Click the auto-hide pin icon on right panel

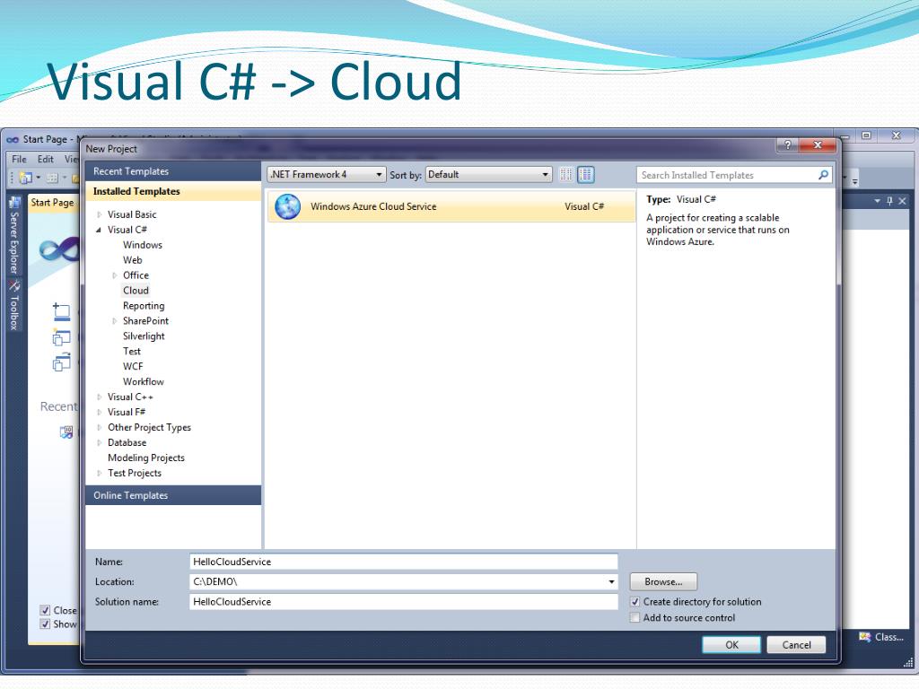point(889,201)
